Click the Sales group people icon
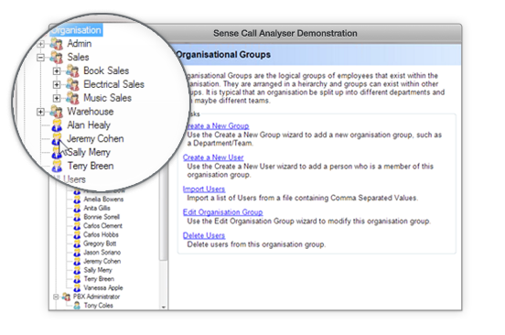The width and height of the screenshot is (505, 335). (57, 58)
